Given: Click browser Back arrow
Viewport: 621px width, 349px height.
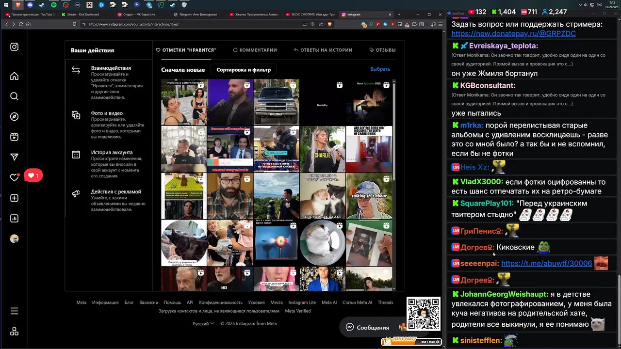Looking at the screenshot, I should pos(6,24).
